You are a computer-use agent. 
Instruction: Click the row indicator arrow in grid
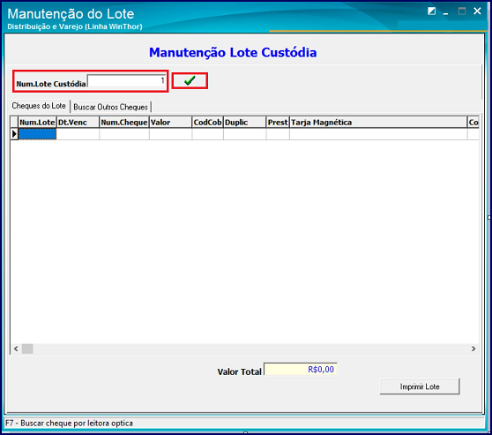point(14,134)
